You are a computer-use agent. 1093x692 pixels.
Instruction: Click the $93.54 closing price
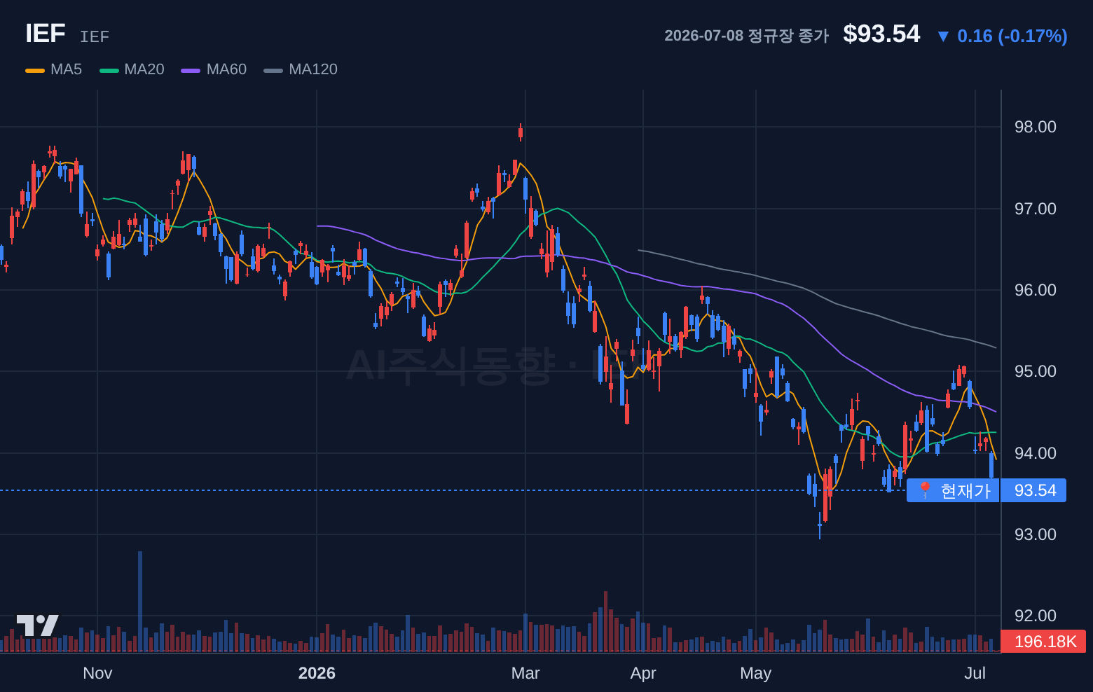(881, 34)
